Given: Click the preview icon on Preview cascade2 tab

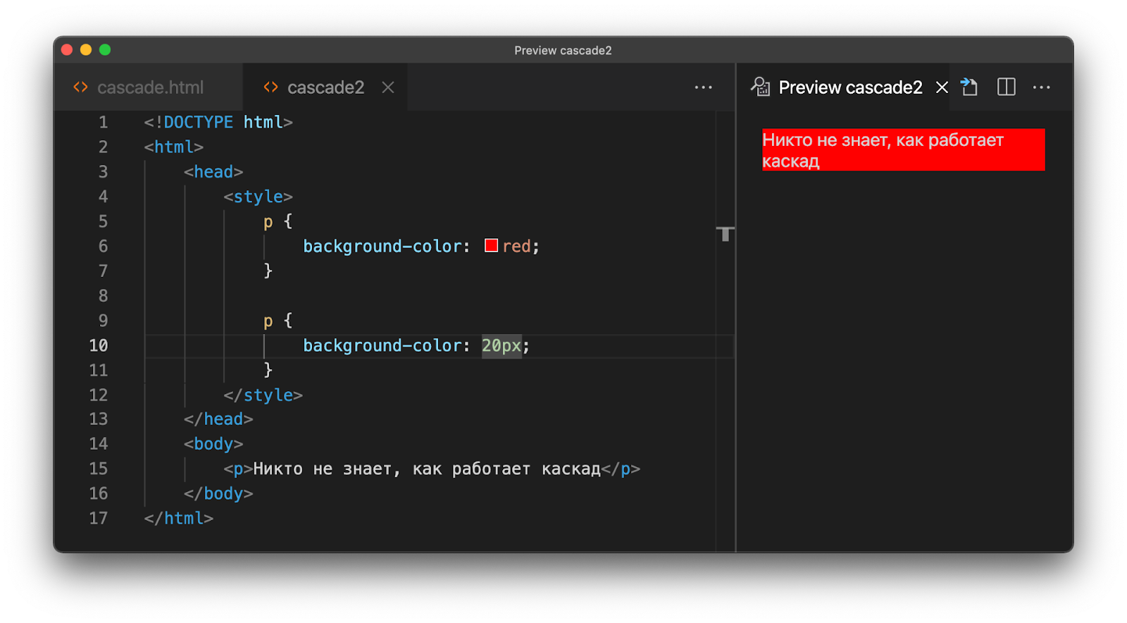Looking at the screenshot, I should pos(761,87).
